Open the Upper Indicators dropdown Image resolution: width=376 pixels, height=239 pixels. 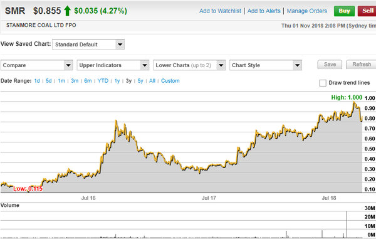pos(113,65)
